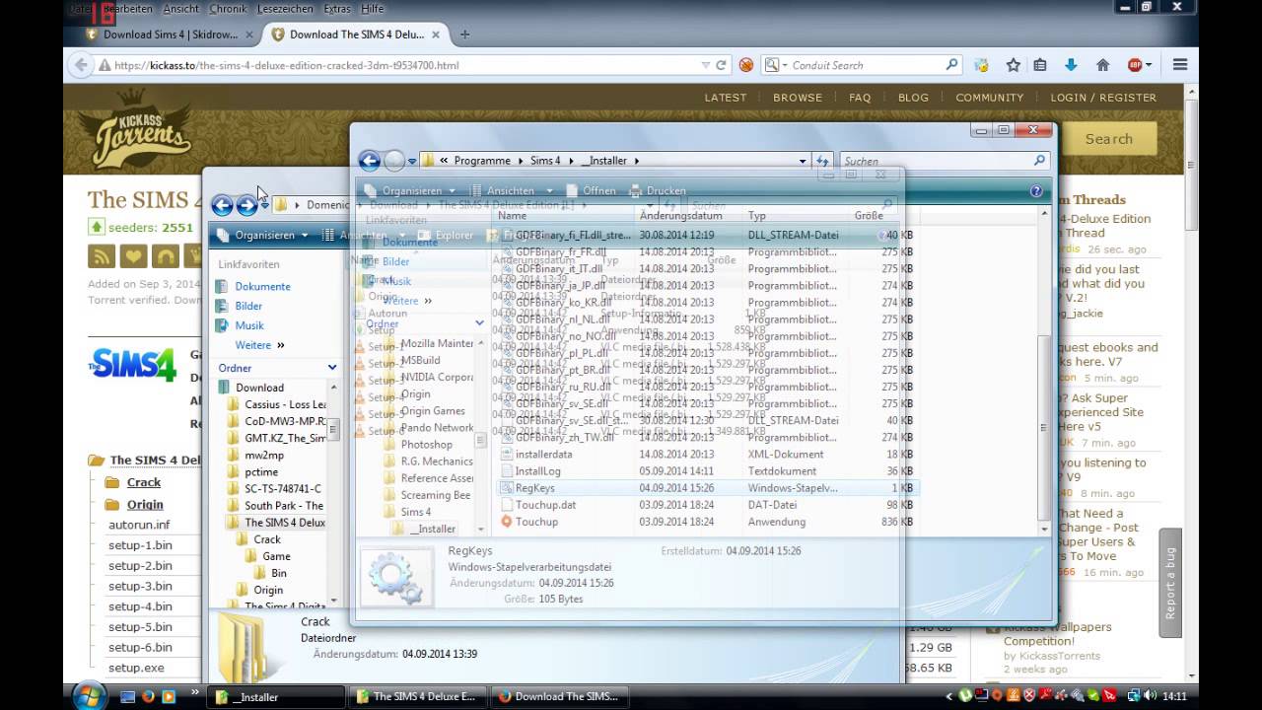This screenshot has height=710, width=1262.
Task: Open Firefox bookmarks list icon
Action: coord(1040,65)
